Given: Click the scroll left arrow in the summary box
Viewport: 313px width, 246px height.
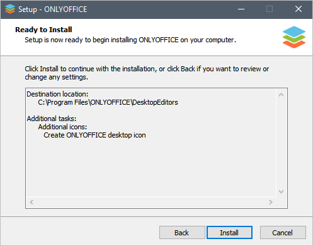Looking at the screenshot, I should [31, 202].
